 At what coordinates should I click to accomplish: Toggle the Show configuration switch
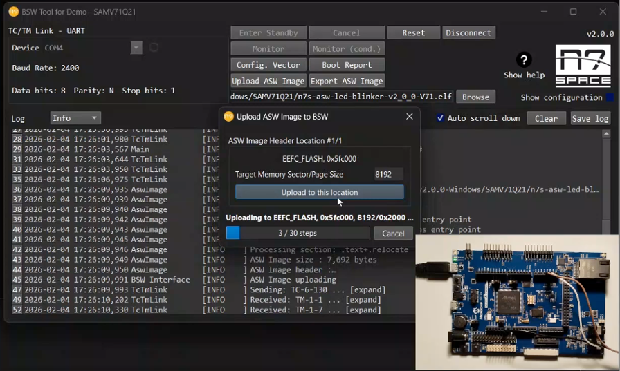[x=609, y=97]
